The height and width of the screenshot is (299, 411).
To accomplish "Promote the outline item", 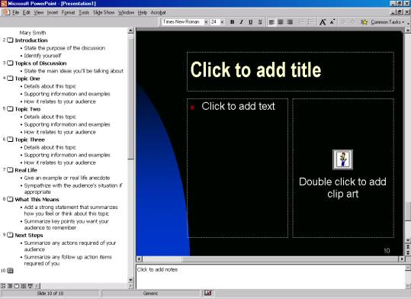I will point(343,22).
